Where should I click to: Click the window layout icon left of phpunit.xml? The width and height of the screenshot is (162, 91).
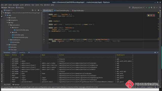click(130, 8)
